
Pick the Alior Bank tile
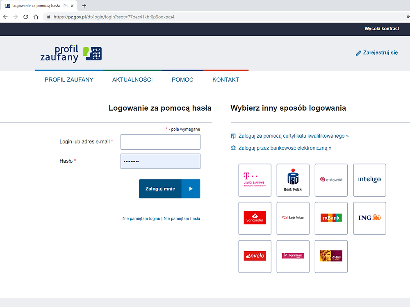click(x=331, y=257)
